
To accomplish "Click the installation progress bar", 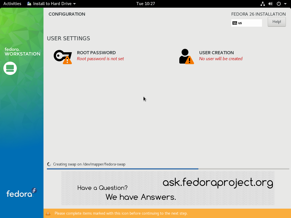I will tap(168, 169).
